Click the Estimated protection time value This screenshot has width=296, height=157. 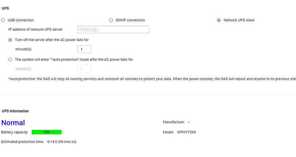tap(62, 142)
